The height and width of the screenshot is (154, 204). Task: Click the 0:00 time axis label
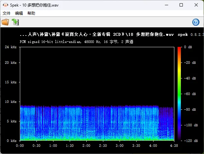click(20, 146)
